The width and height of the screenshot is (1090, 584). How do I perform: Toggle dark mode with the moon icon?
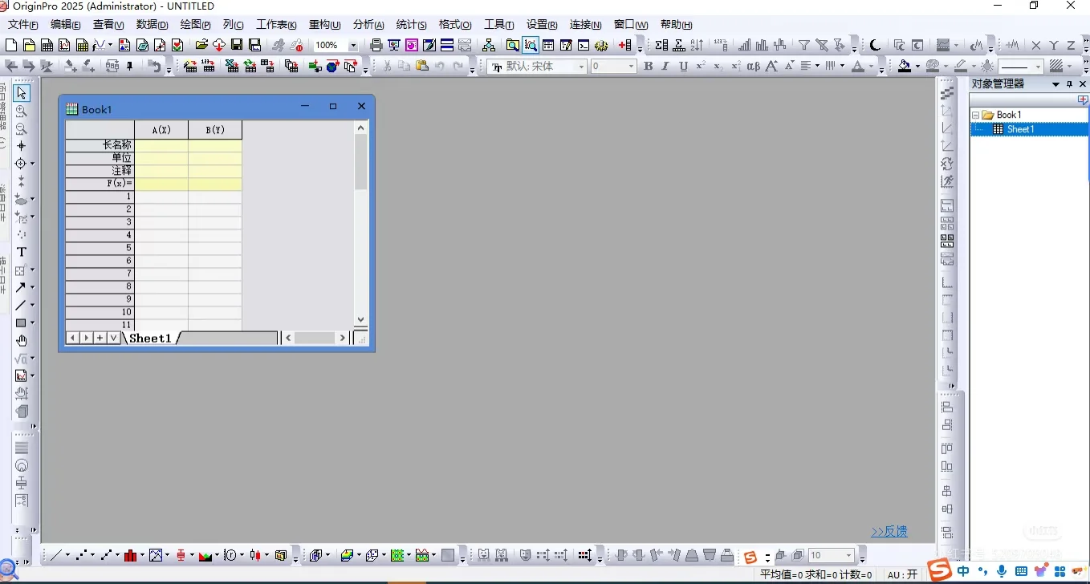tap(875, 46)
